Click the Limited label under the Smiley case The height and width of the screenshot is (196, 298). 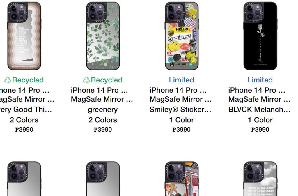coord(182,80)
